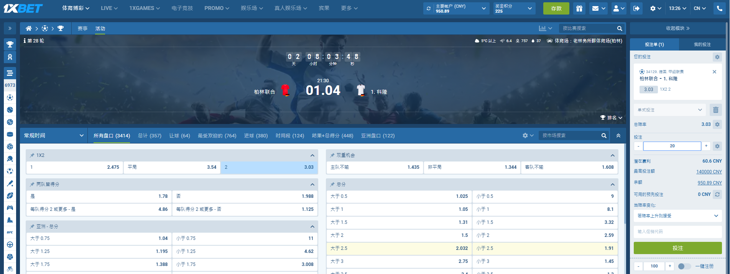Viewport: 730px width, 274px height.
Task: Switch to the 亚洲盘口 (122) tab
Action: pos(378,136)
